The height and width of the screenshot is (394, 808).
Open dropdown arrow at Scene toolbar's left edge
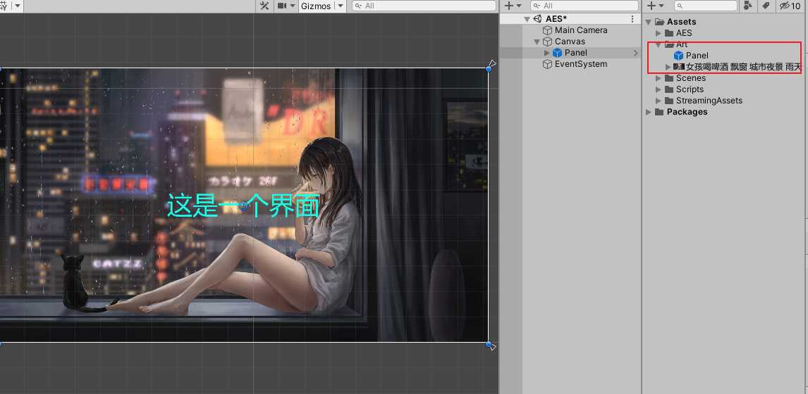(x=18, y=6)
